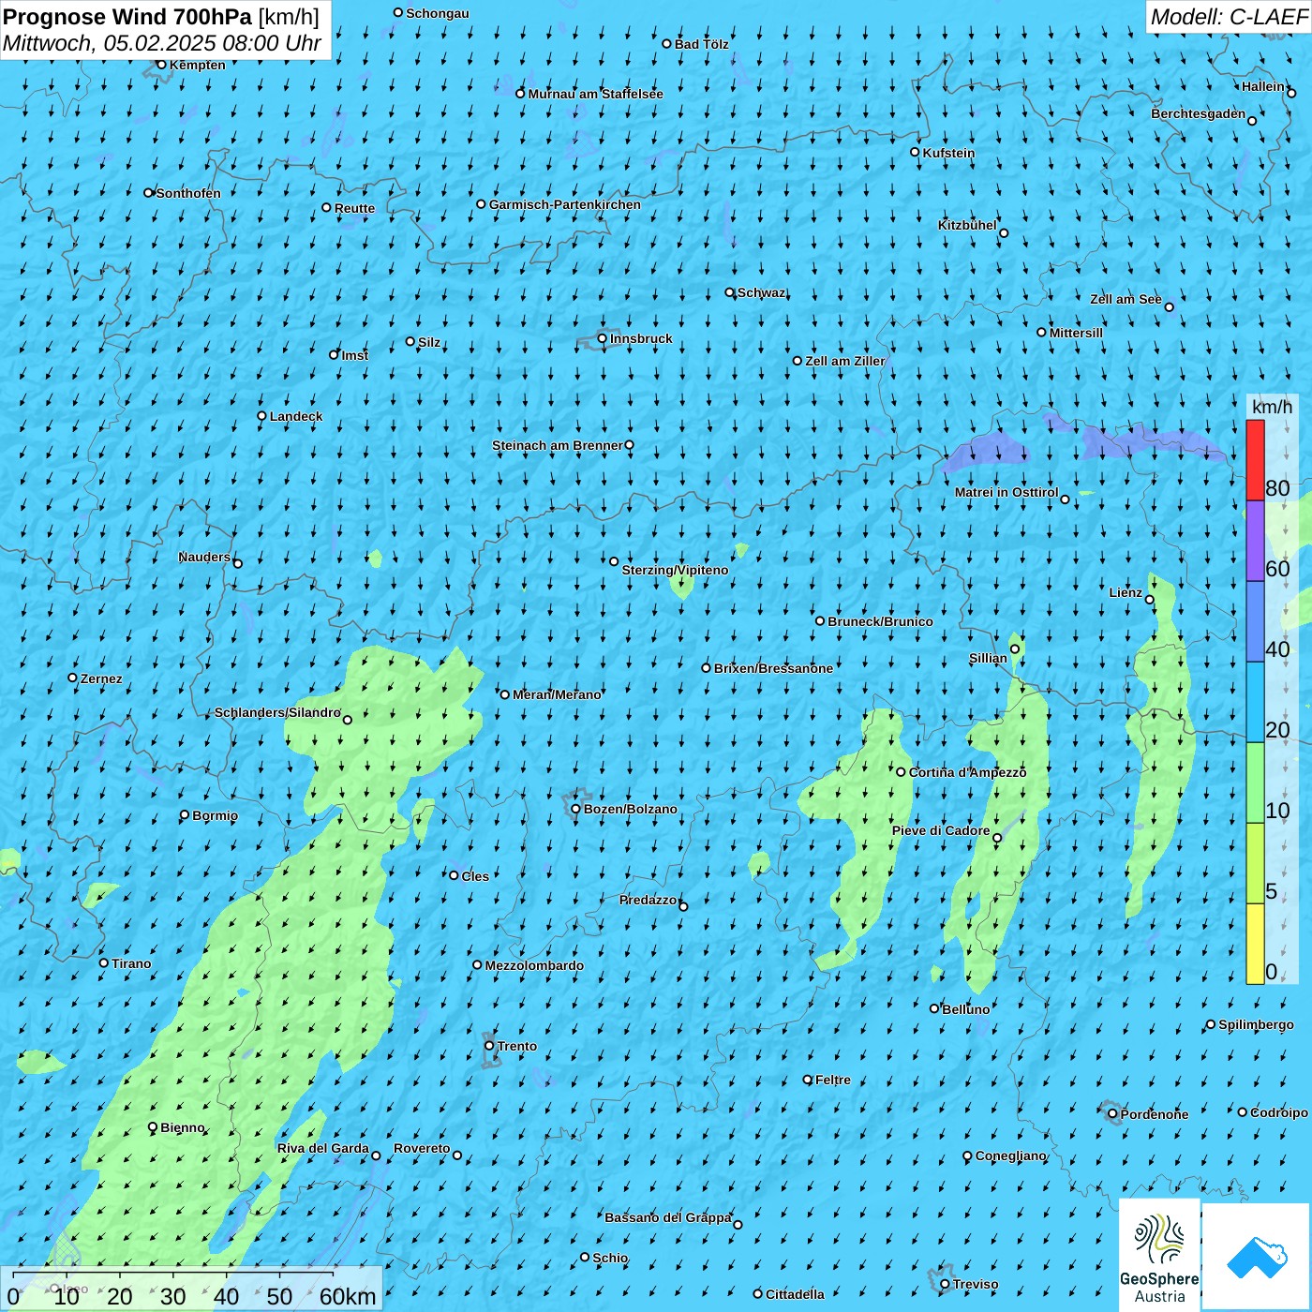
Task: Click the Brixen/Bressanone label
Action: click(x=774, y=668)
